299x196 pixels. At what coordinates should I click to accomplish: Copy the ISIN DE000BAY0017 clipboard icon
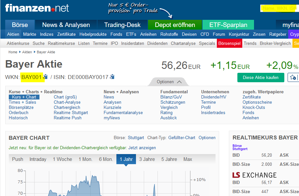tap(112, 77)
